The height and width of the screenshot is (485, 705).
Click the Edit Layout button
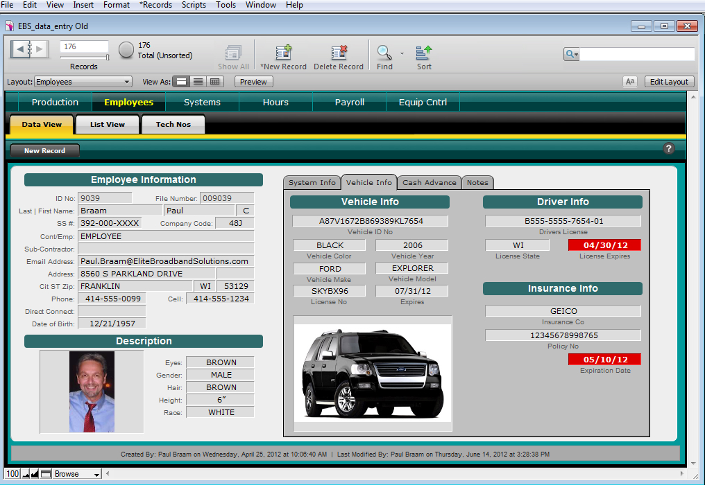pyautogui.click(x=668, y=82)
